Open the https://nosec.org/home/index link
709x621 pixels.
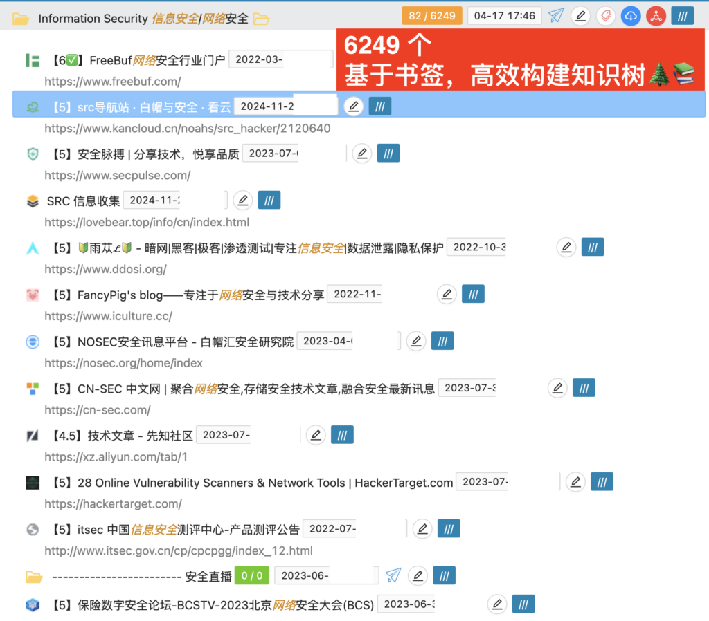pos(123,364)
